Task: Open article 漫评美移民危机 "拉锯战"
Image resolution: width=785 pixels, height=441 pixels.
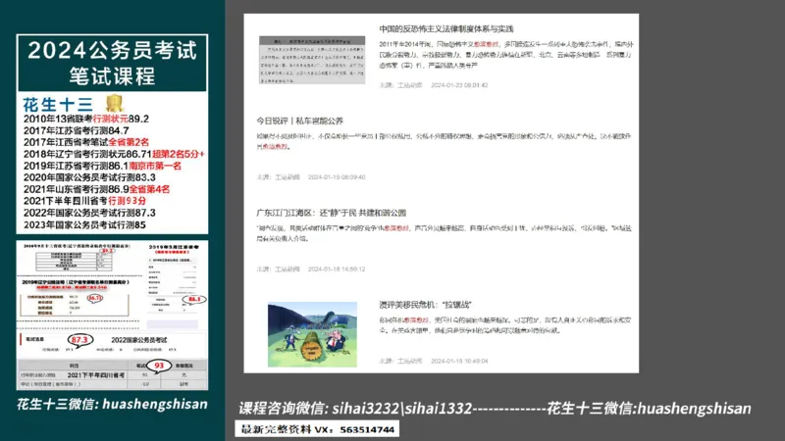Action: (425, 305)
